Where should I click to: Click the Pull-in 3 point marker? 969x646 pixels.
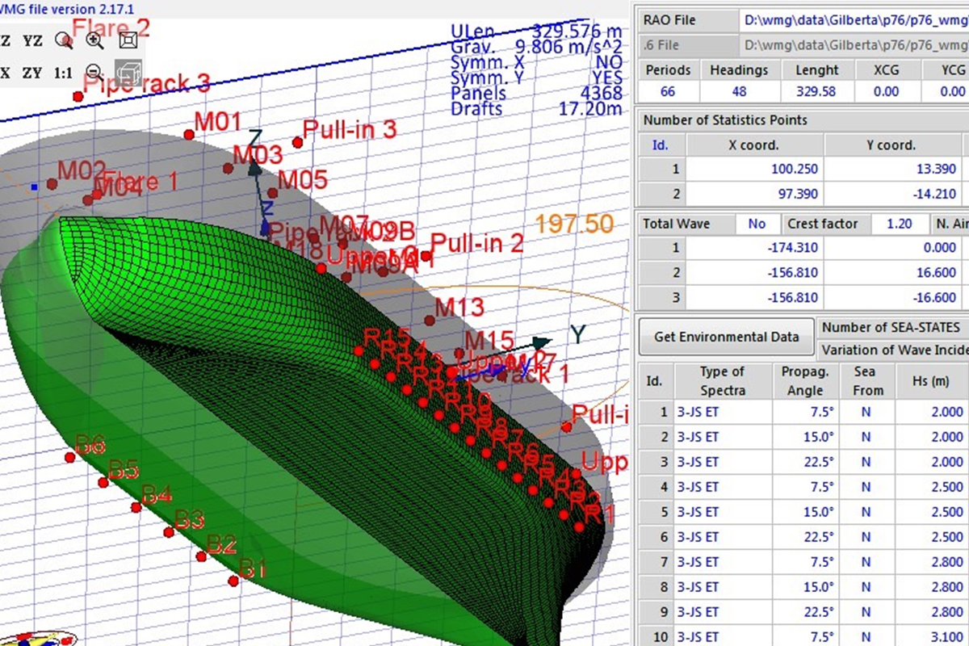point(297,143)
